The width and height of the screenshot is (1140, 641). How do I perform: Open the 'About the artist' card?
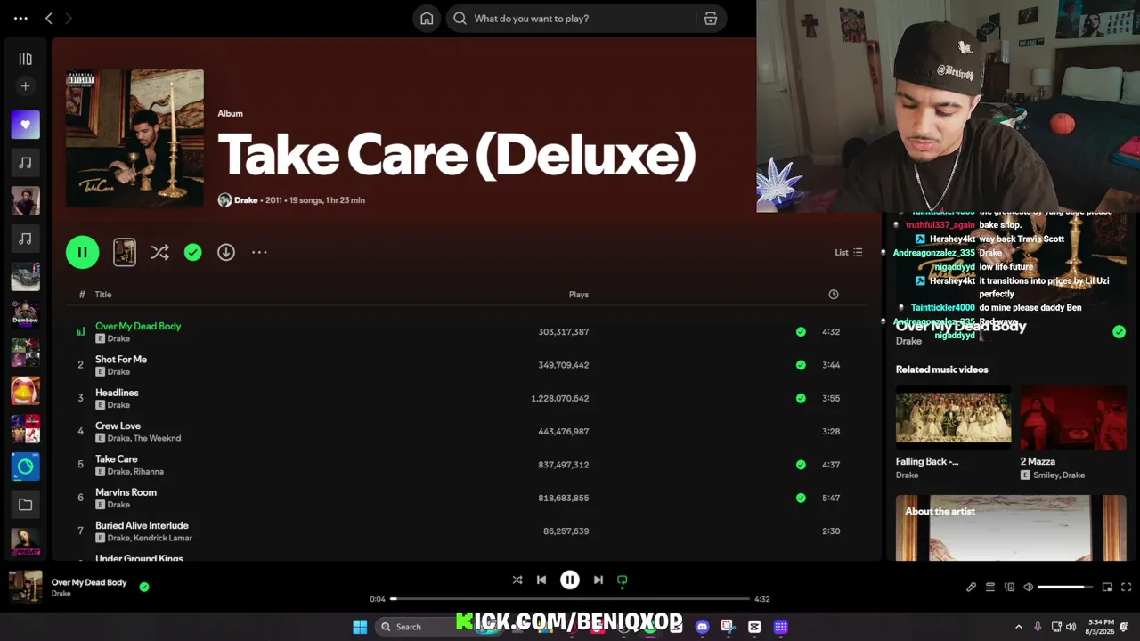pos(1011,528)
